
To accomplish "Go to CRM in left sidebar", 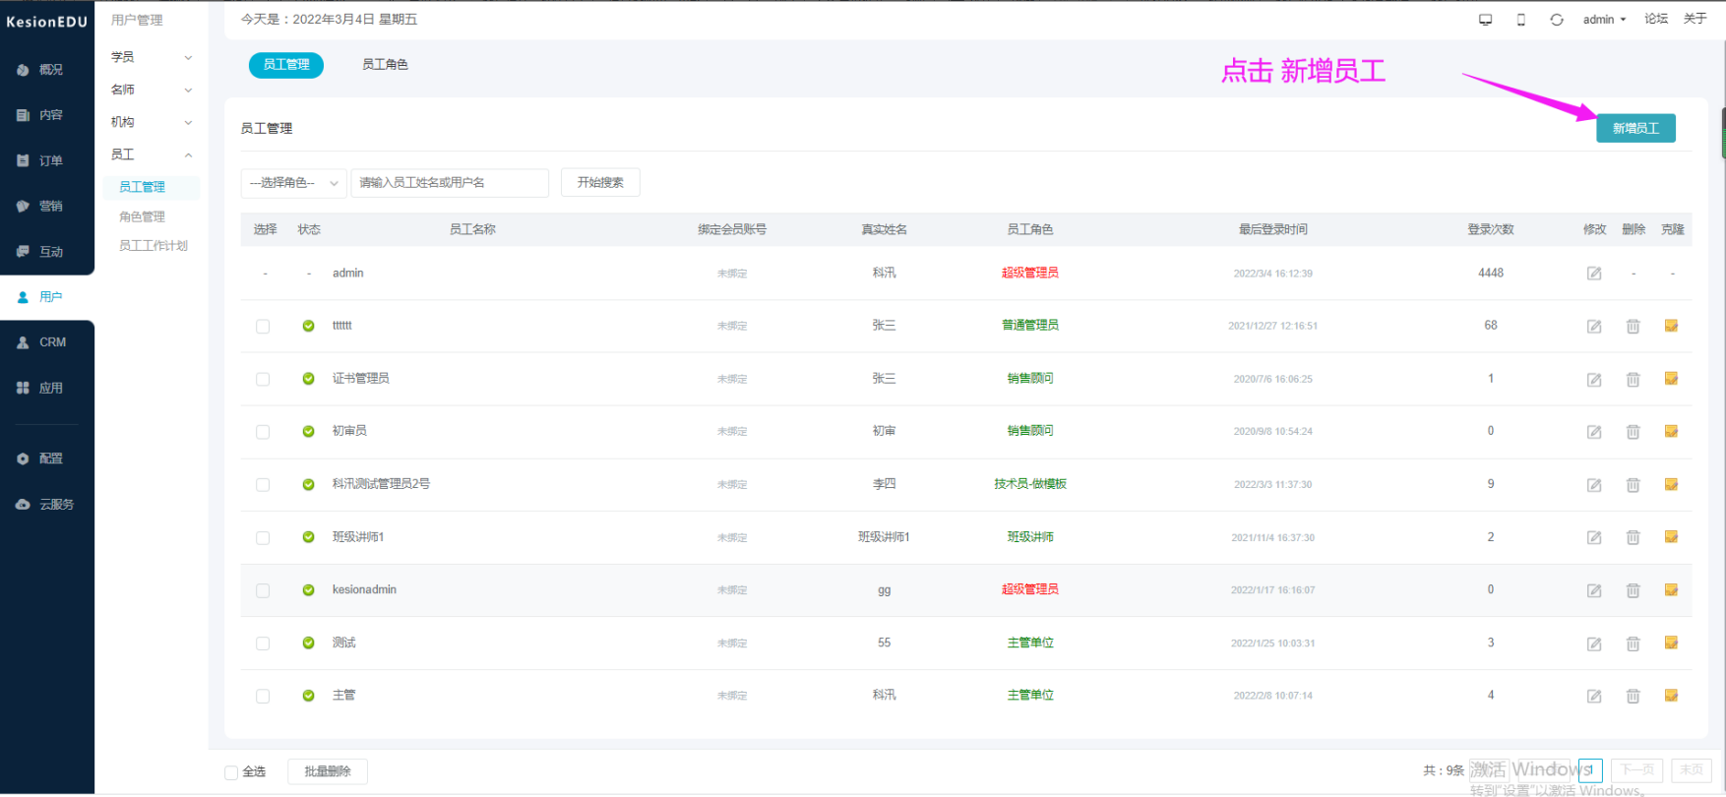I will pos(47,342).
